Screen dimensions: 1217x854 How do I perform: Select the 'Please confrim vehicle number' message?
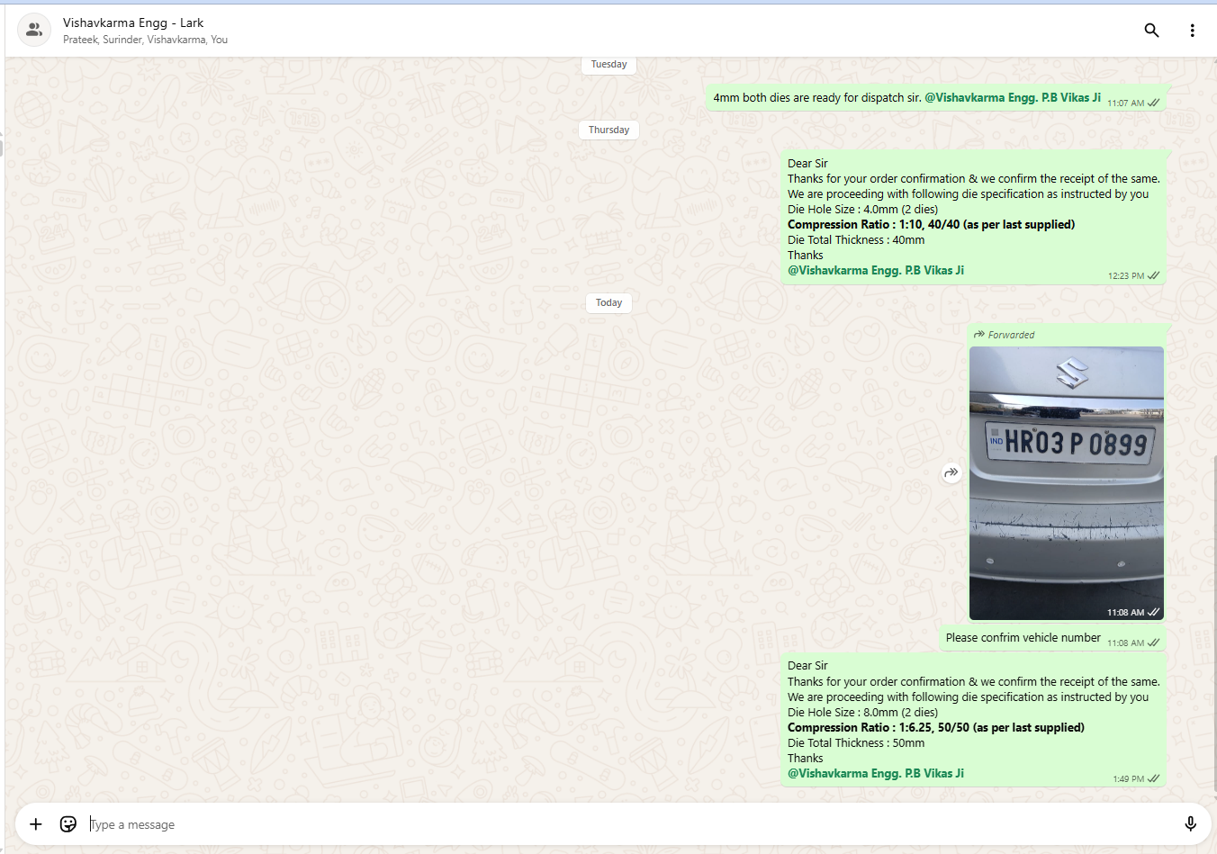1023,637
